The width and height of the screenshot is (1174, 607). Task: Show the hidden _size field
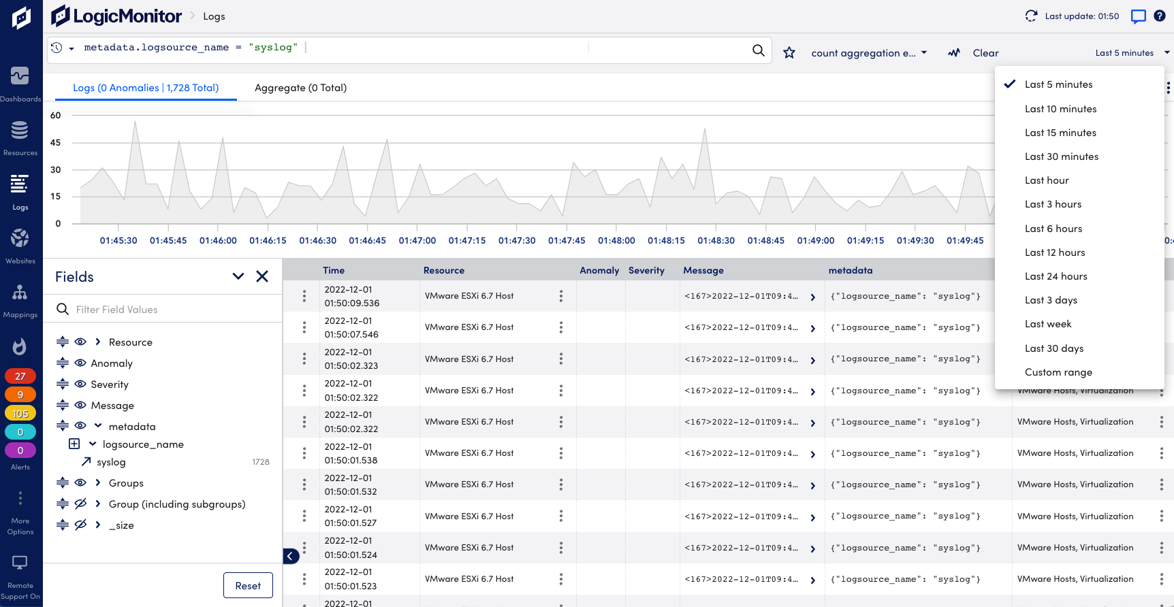click(x=80, y=525)
